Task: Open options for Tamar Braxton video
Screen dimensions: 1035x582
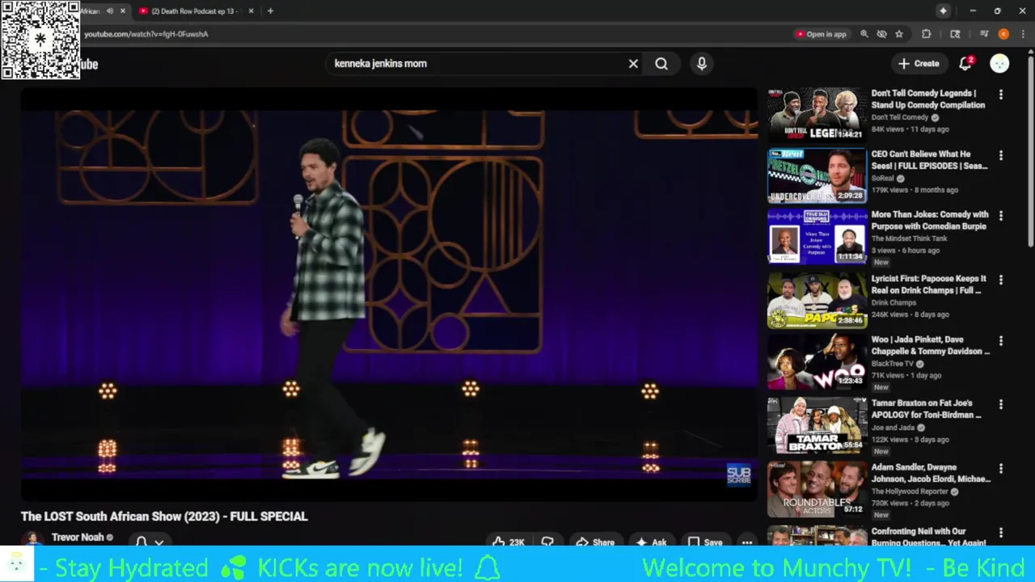Action: pos(1001,404)
